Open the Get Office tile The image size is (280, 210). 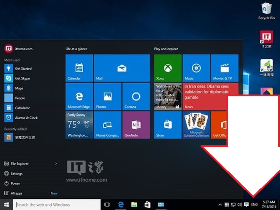219,125
